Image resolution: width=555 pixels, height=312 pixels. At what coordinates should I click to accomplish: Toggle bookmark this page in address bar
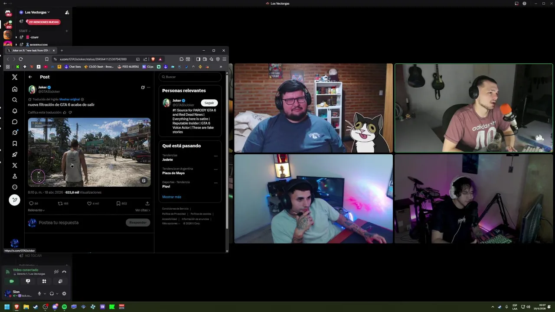tap(47, 59)
